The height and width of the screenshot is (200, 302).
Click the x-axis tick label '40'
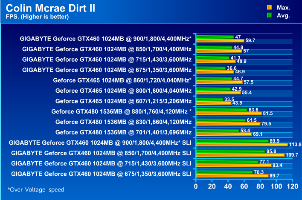click(228, 186)
